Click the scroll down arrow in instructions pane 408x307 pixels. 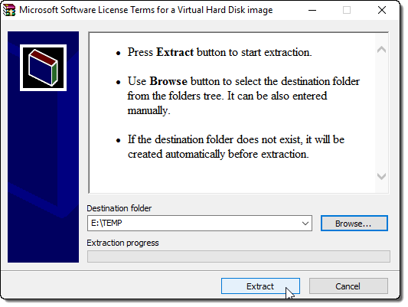pyautogui.click(x=381, y=176)
